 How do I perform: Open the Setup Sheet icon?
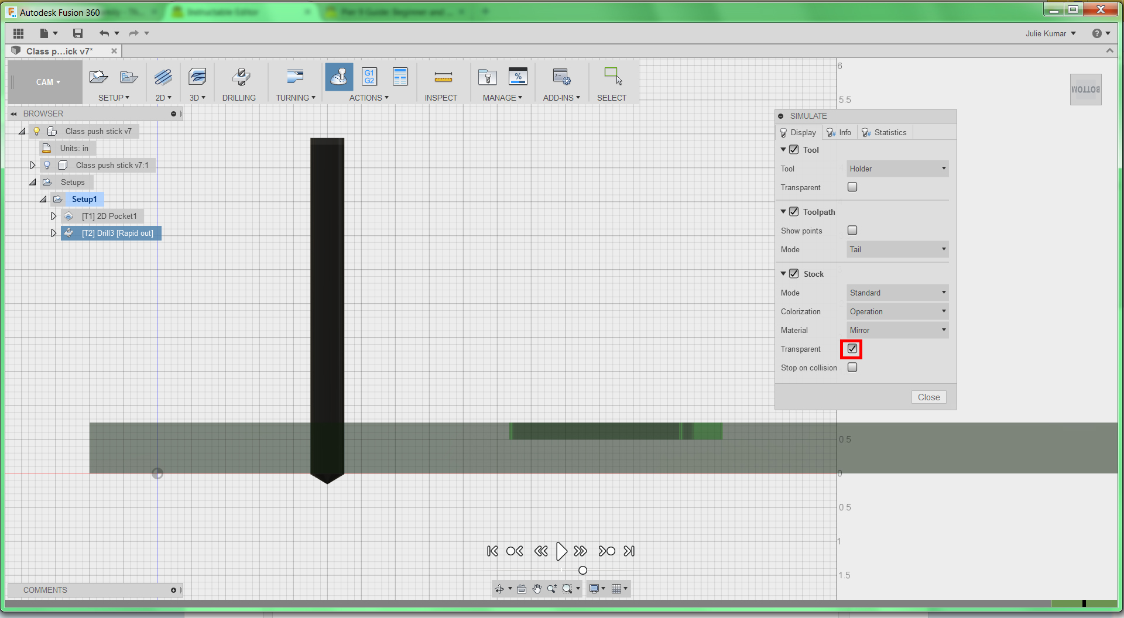(400, 77)
